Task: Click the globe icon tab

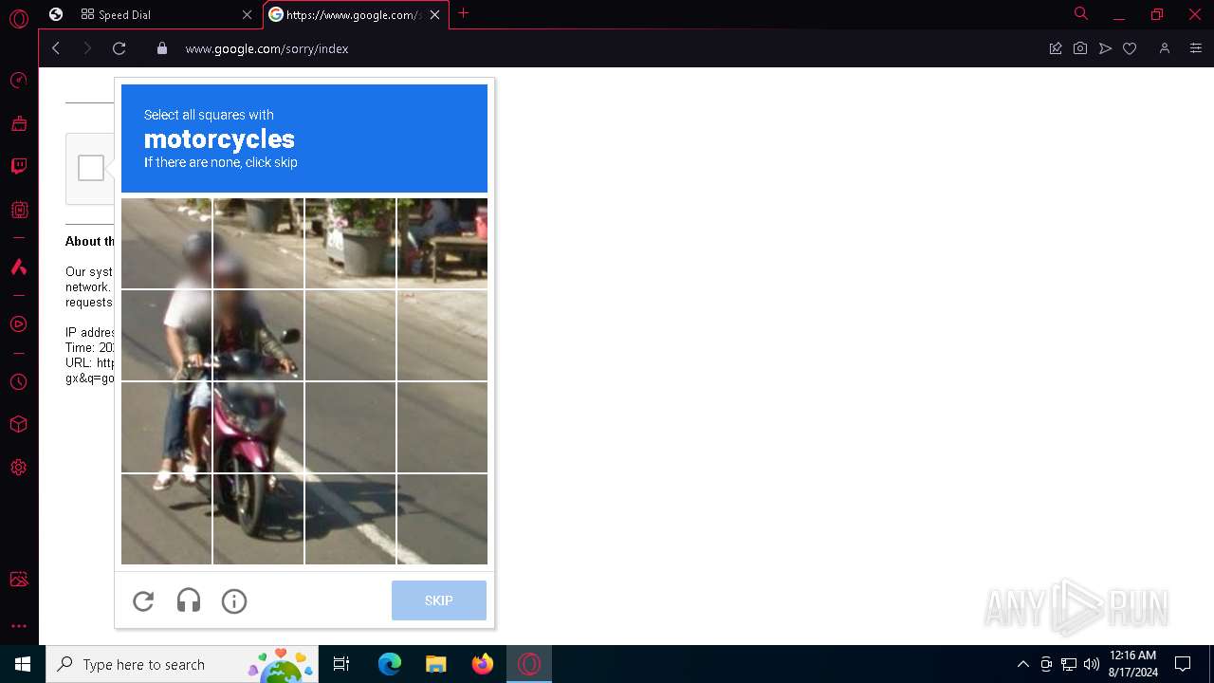Action: pyautogui.click(x=56, y=14)
